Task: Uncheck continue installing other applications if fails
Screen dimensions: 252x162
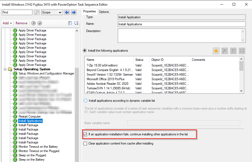Action: point(85,134)
